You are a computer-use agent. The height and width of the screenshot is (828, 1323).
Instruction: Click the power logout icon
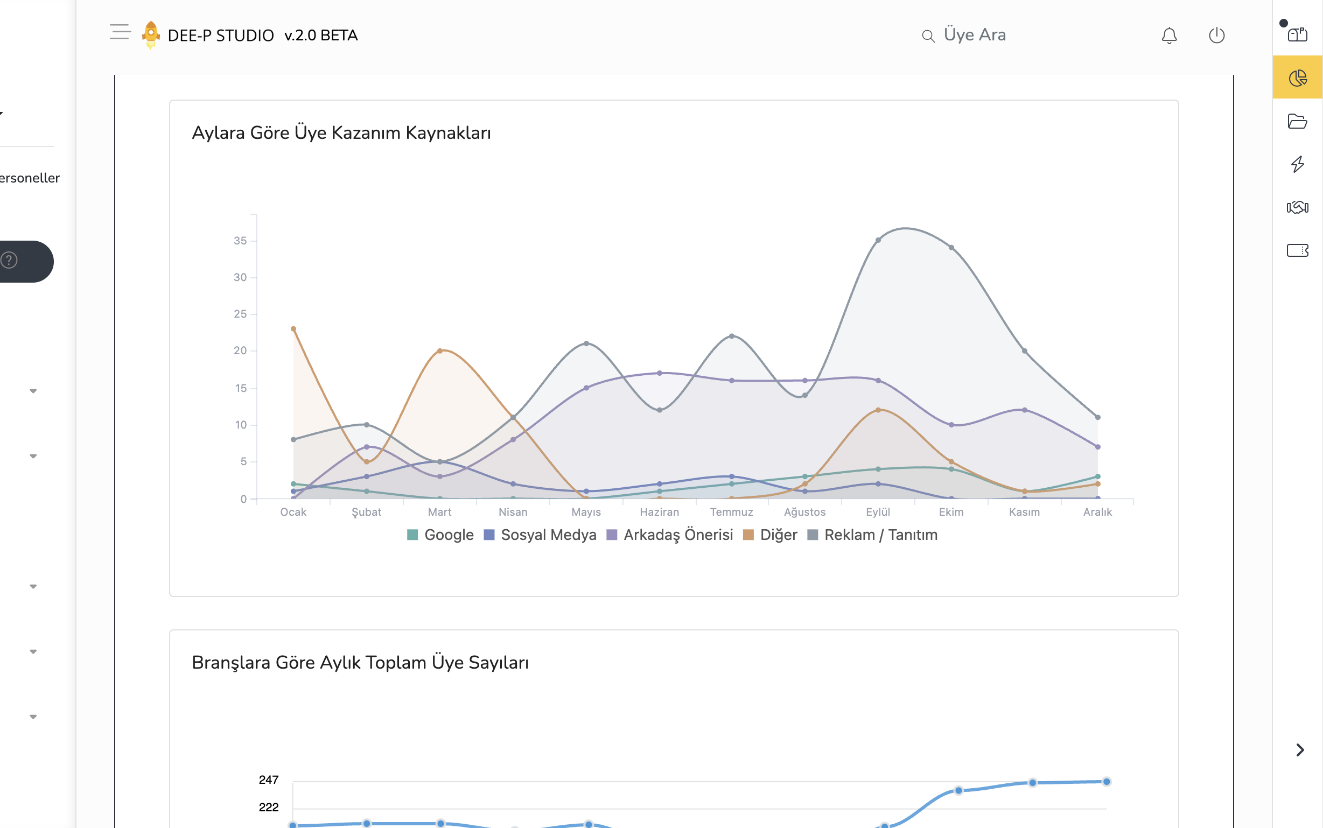tap(1216, 36)
